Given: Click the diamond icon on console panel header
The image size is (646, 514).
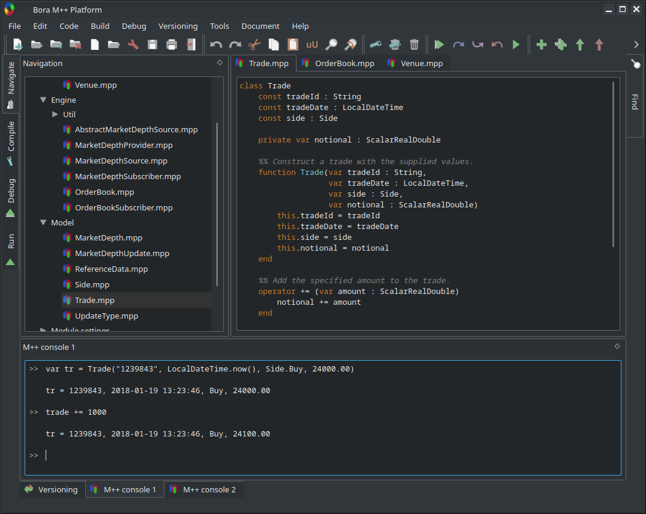Looking at the screenshot, I should pos(617,346).
